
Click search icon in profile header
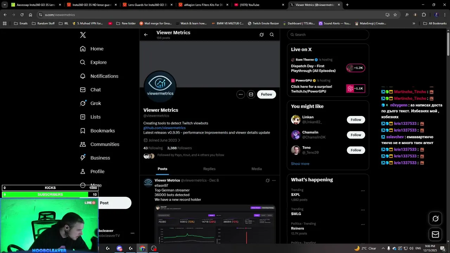pos(272,34)
